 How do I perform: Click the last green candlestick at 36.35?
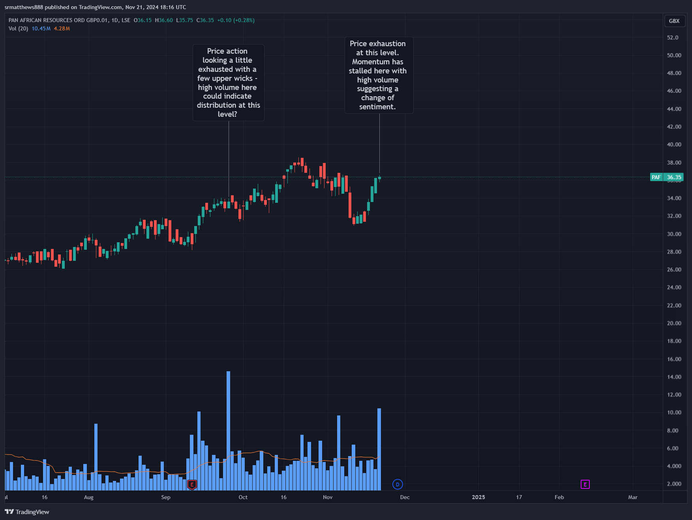click(x=379, y=178)
